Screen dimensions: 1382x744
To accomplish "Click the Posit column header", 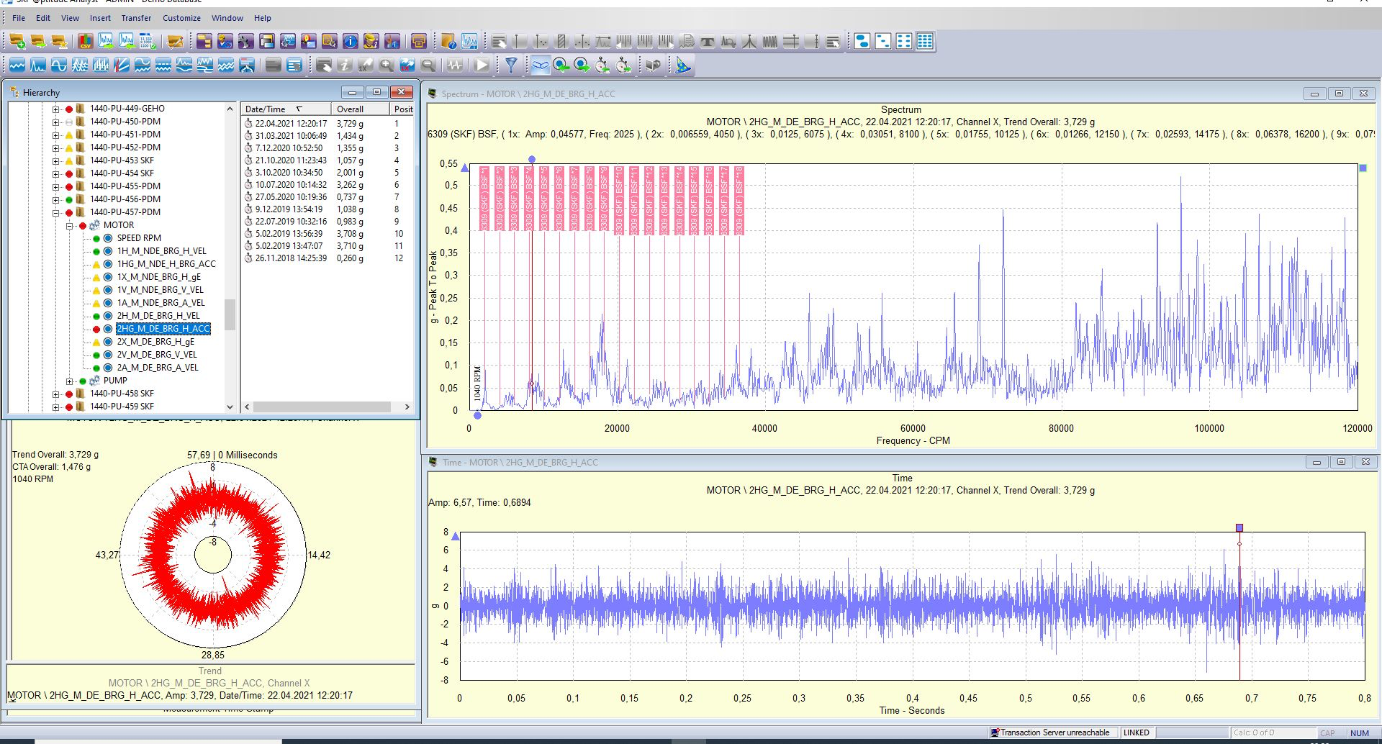I will [x=402, y=109].
